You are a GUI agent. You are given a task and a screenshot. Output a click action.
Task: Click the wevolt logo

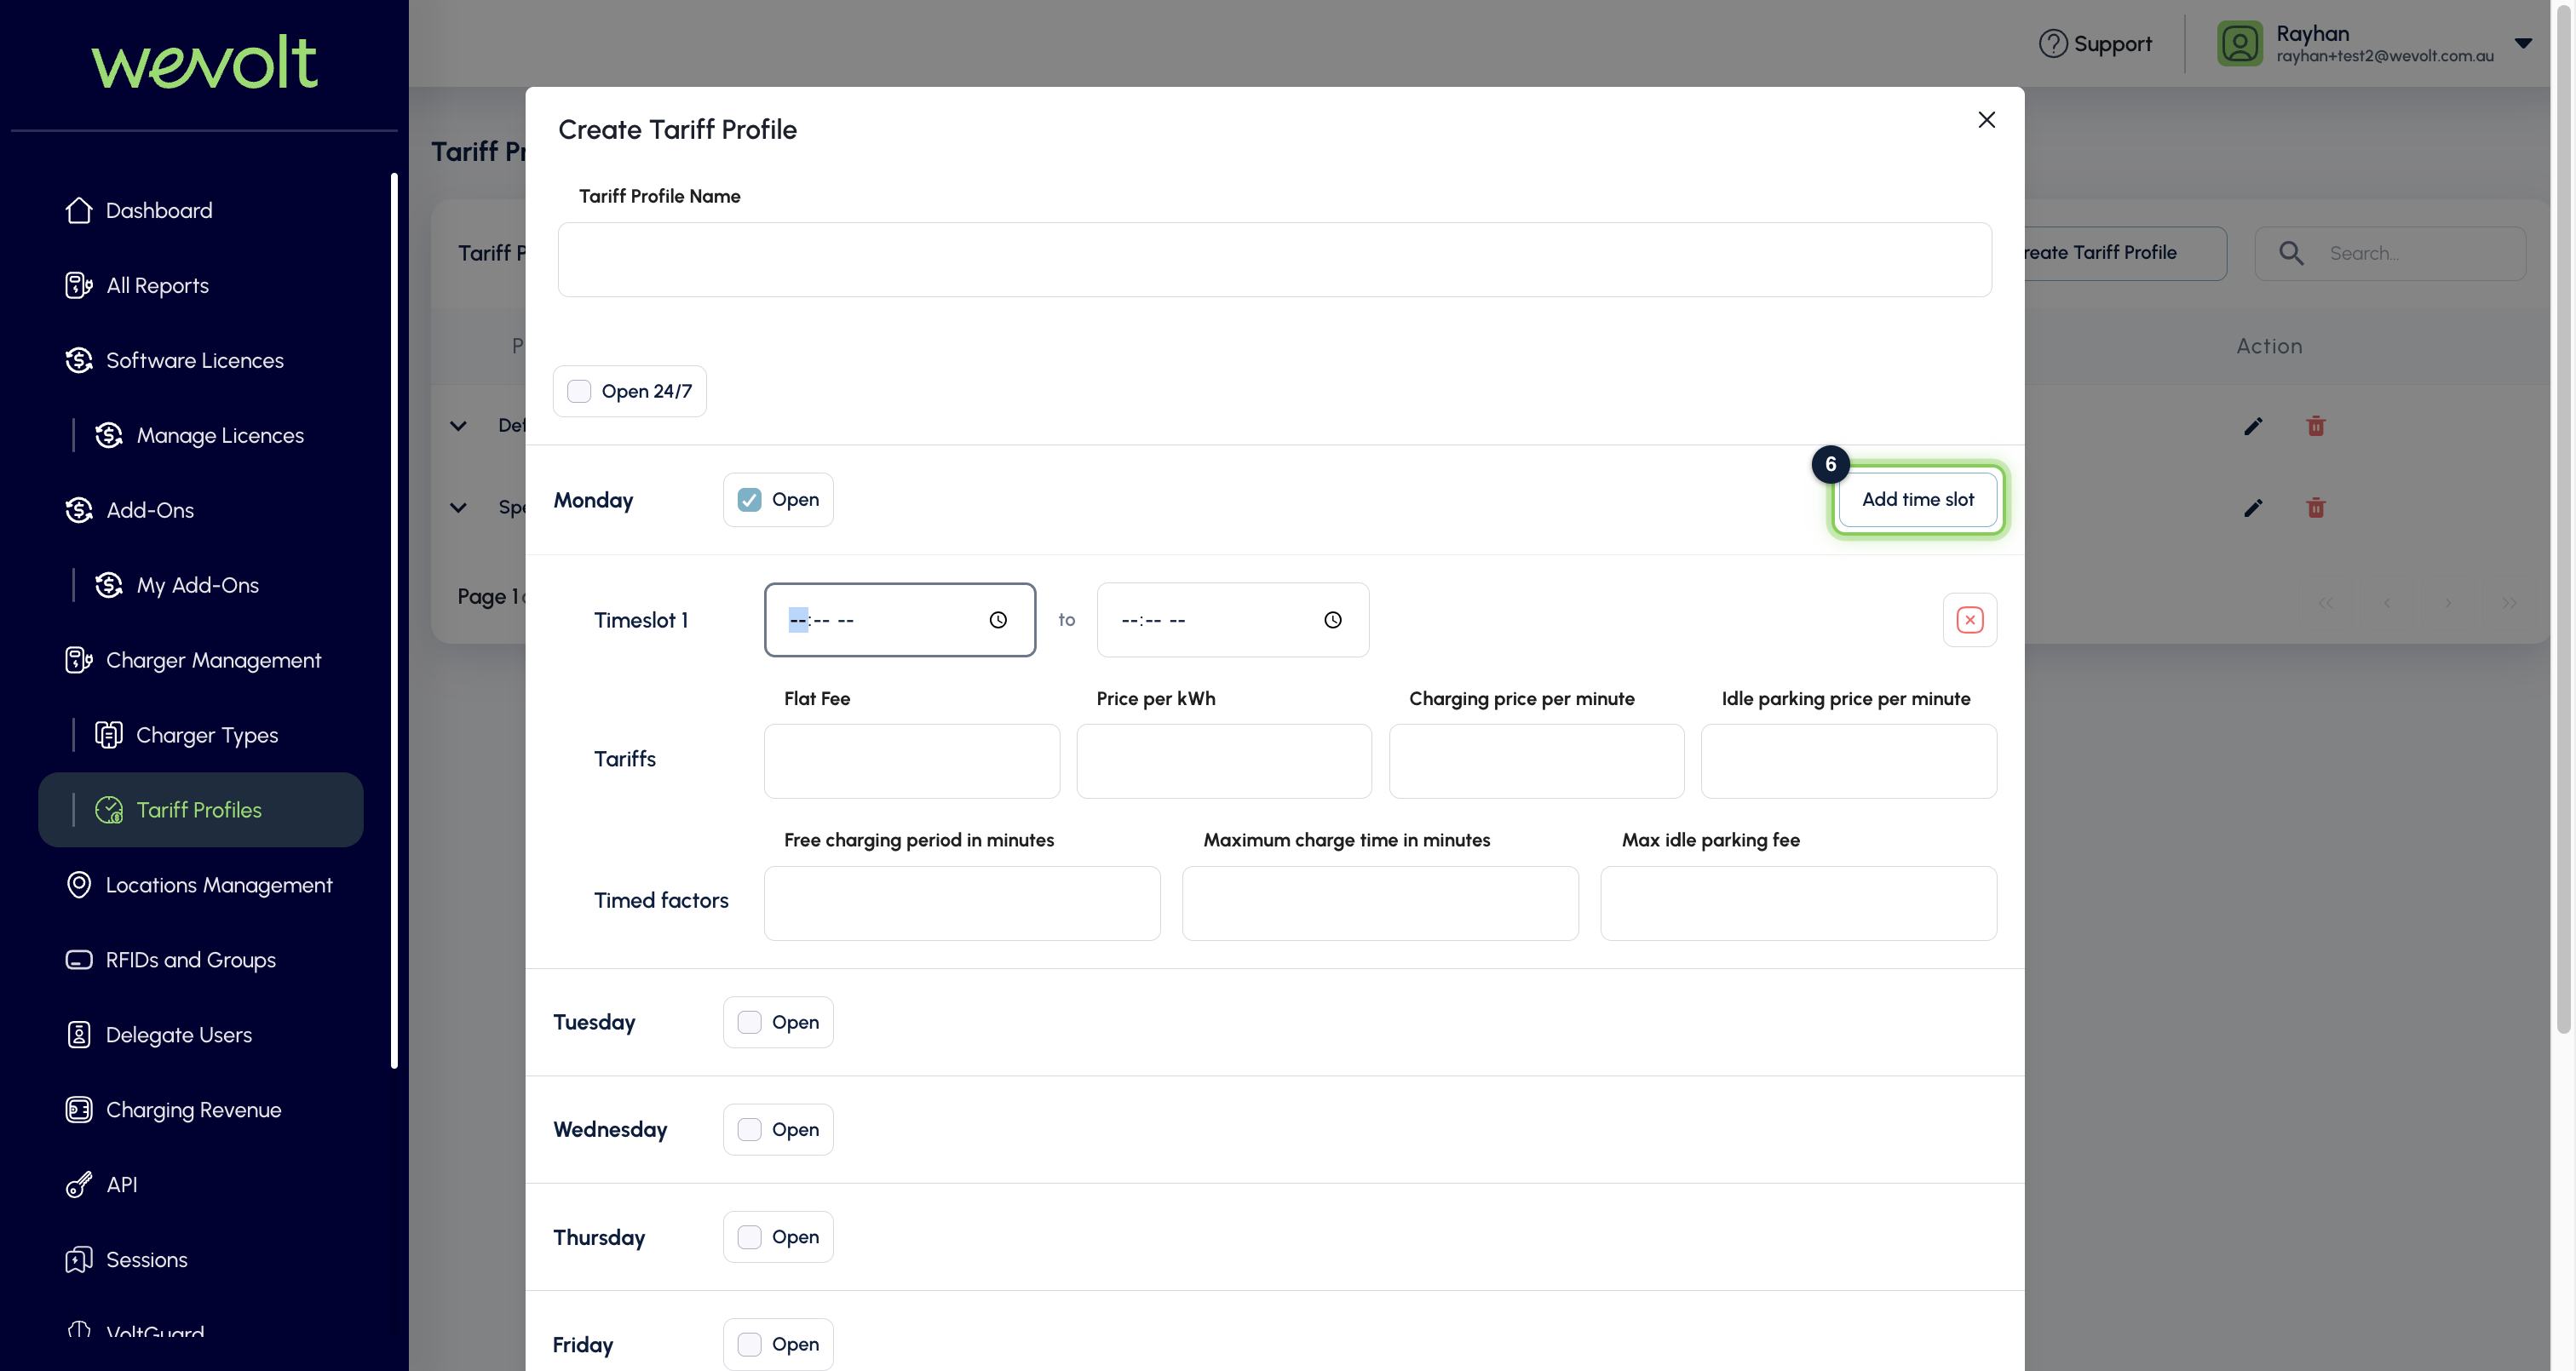point(204,62)
